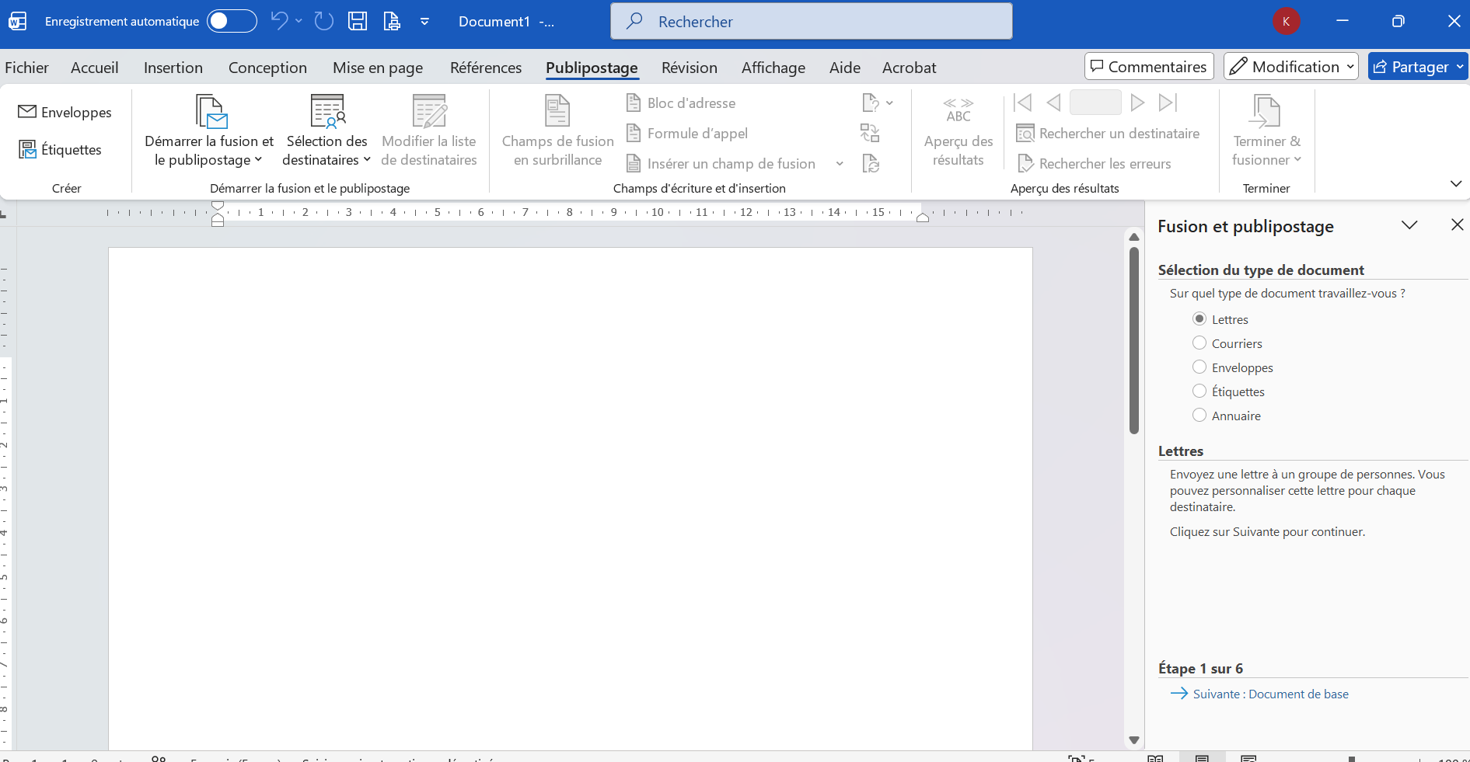The height and width of the screenshot is (762, 1470).
Task: Select the Annuaire radio button
Action: (x=1199, y=415)
